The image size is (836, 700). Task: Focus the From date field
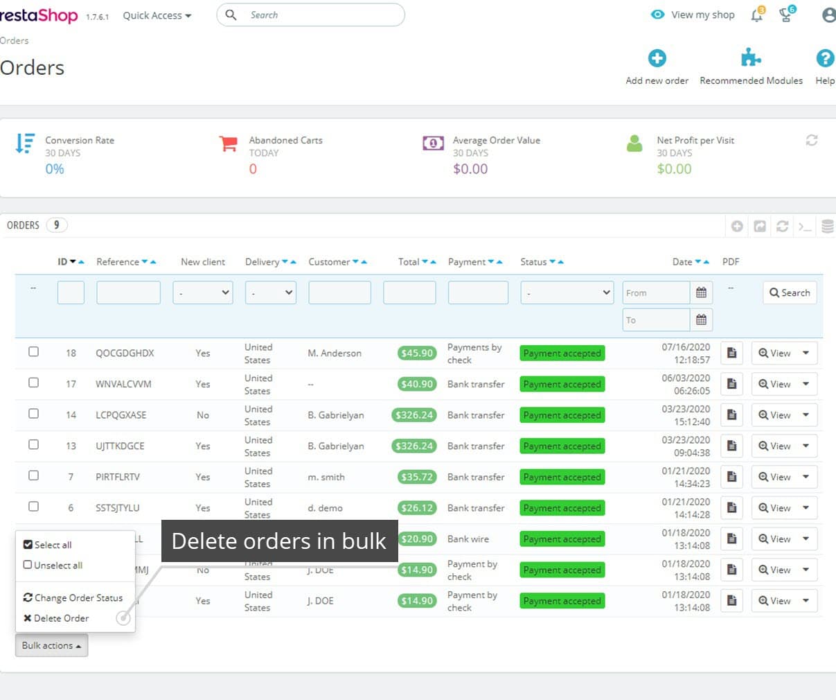656,292
